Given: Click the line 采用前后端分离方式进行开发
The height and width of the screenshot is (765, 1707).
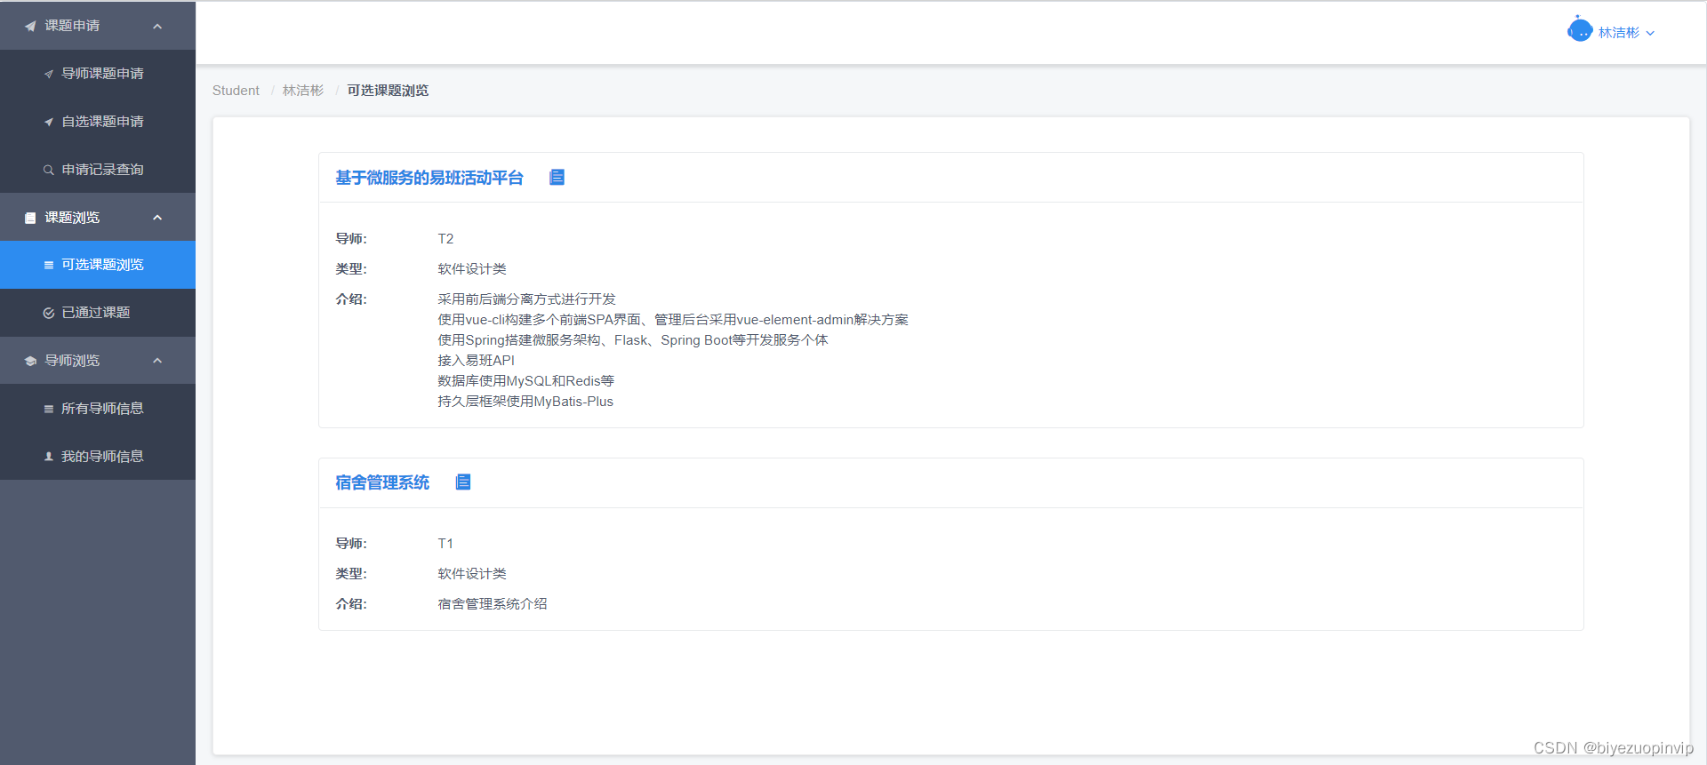Looking at the screenshot, I should click(x=526, y=299).
